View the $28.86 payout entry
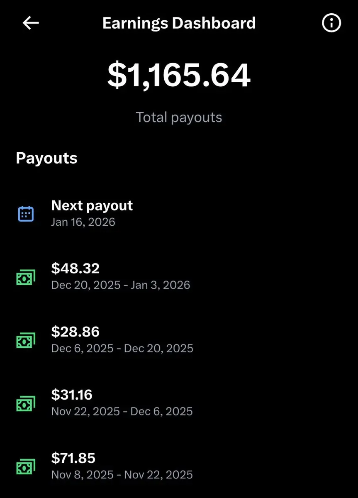Image resolution: width=358 pixels, height=498 pixels. 75,332
